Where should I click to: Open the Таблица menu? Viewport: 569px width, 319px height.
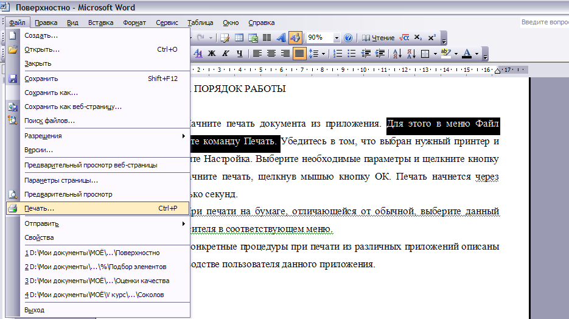(200, 23)
